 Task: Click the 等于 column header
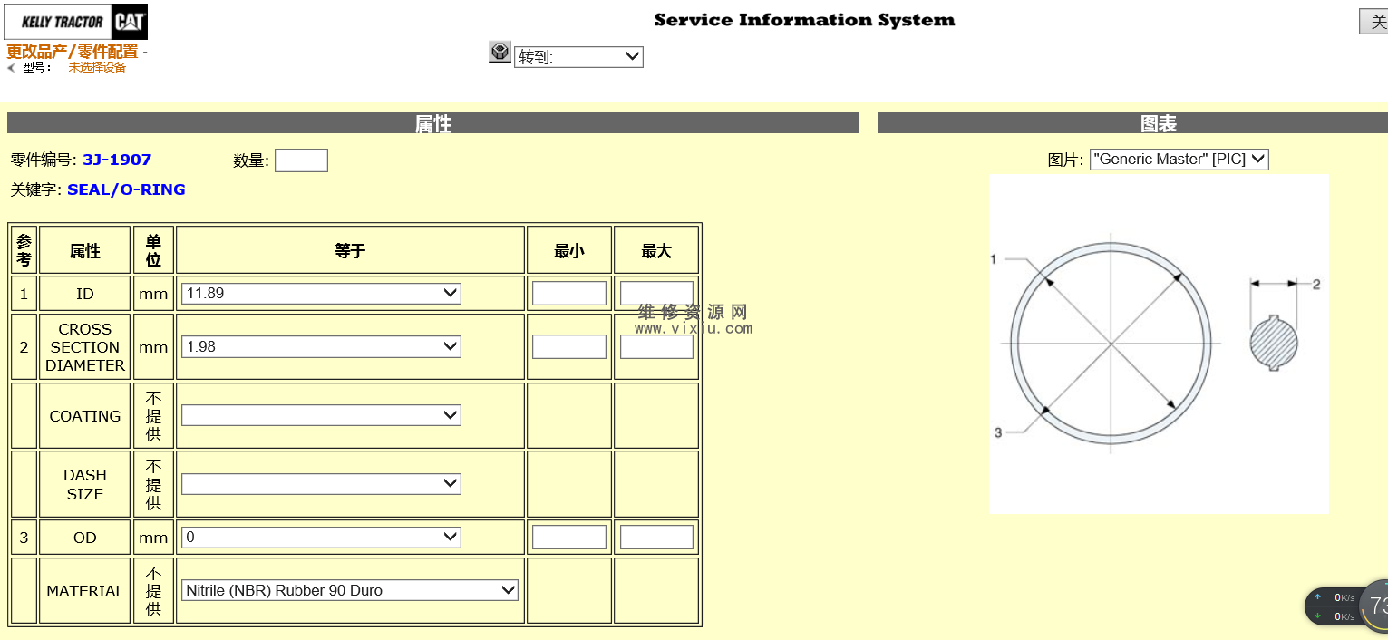[350, 250]
